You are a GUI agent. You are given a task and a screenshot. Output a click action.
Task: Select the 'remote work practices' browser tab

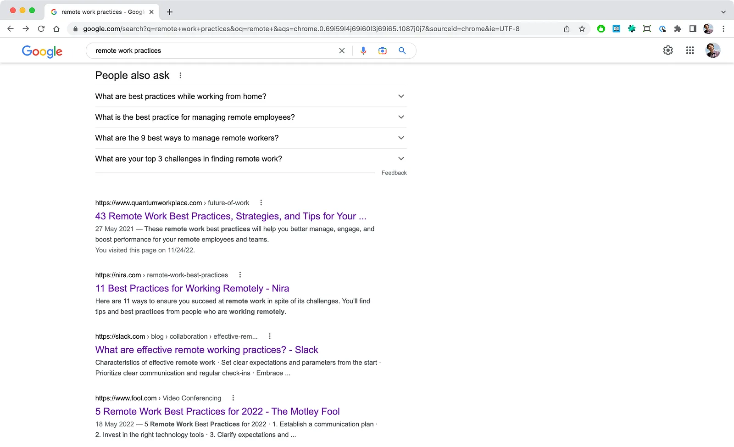point(102,12)
